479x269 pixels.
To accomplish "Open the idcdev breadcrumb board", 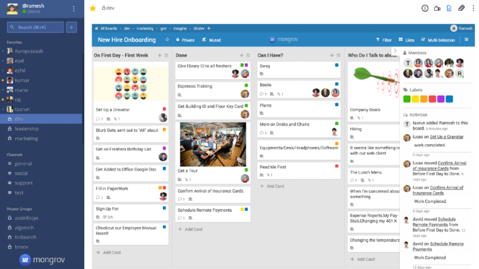I will (199, 29).
